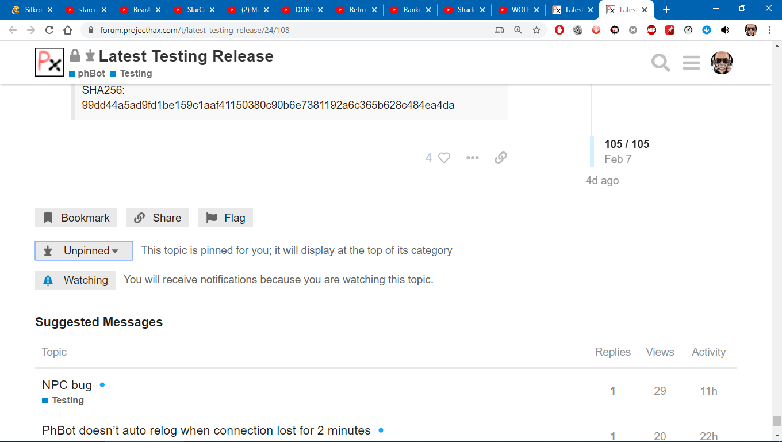
Task: Copy post link using chain icon
Action: [x=501, y=158]
